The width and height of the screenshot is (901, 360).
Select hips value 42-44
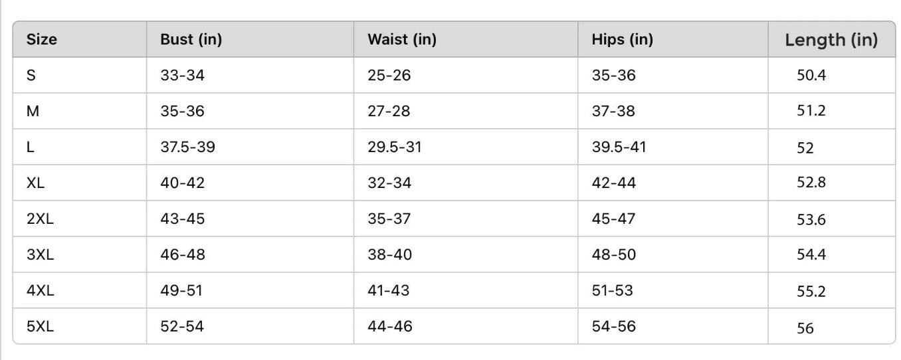(613, 183)
